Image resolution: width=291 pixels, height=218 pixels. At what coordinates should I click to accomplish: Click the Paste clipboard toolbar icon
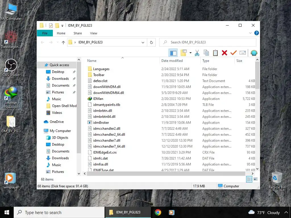(215, 53)
